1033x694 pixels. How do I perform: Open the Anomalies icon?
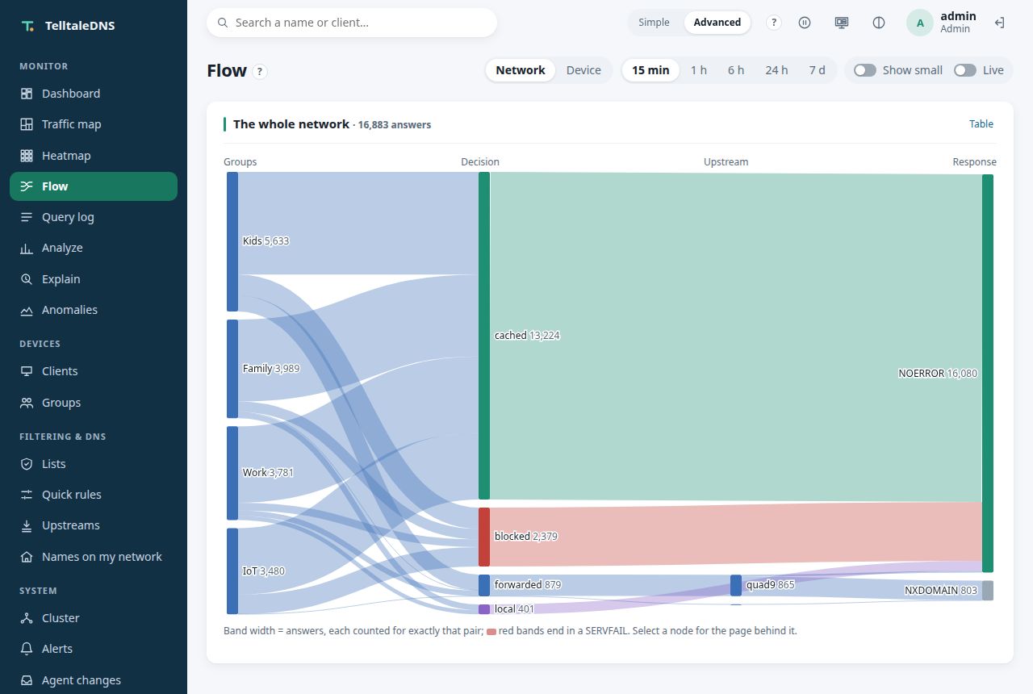(x=27, y=310)
